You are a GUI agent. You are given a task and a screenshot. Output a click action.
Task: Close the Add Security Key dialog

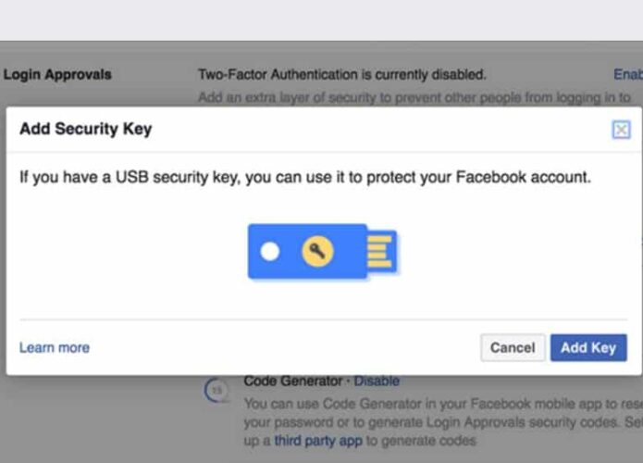(622, 130)
